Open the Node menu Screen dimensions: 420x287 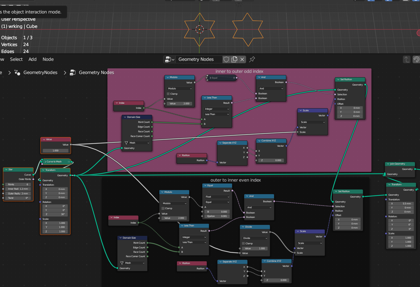coord(48,59)
